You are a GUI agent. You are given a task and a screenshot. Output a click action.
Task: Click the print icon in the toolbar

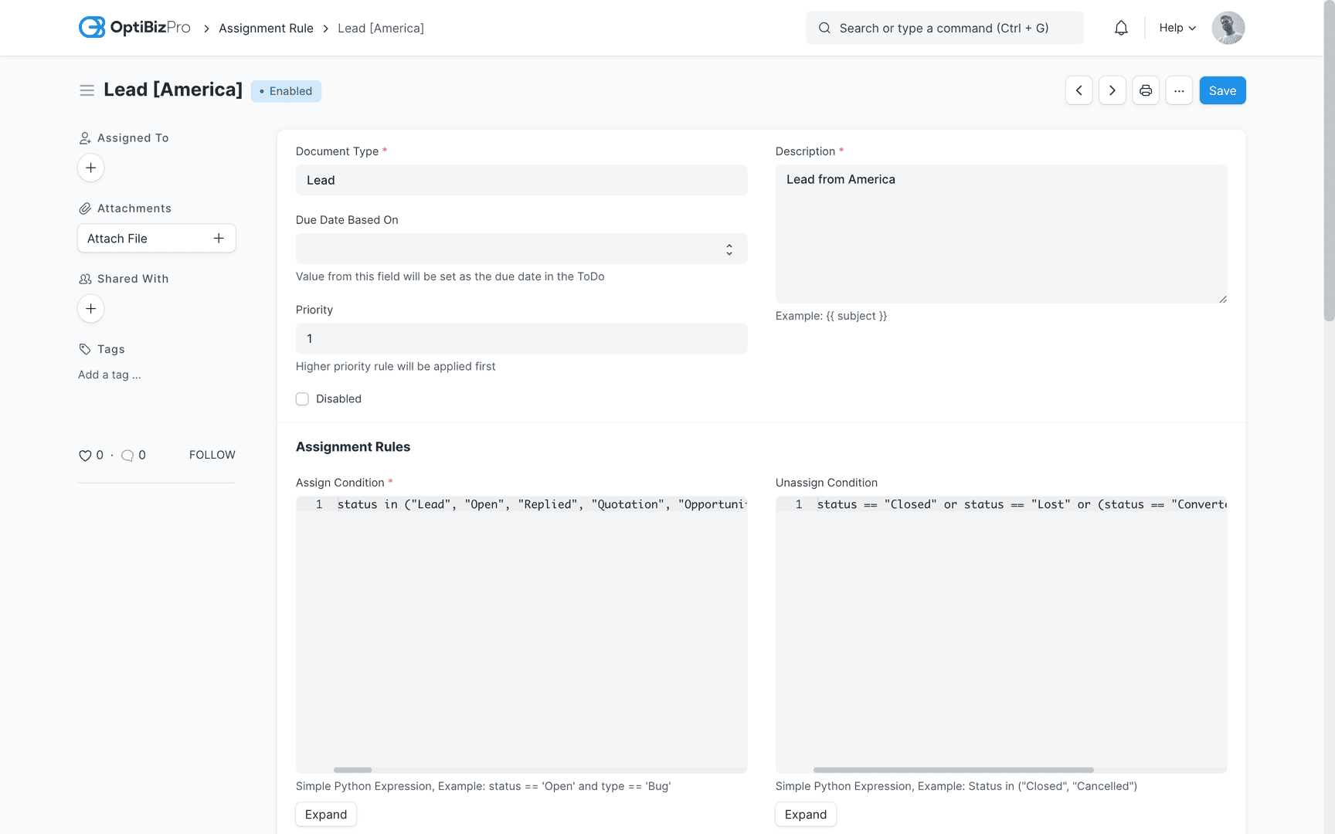pos(1146,90)
